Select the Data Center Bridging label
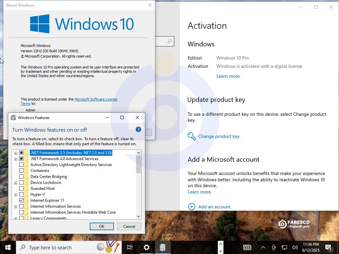Viewport: 339px width, 254px height. point(48,177)
